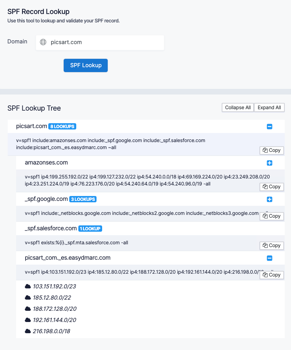The height and width of the screenshot is (350, 291).
Task: Copy the picsart_com._es.easydmarc.com SPF record
Action: click(x=272, y=275)
